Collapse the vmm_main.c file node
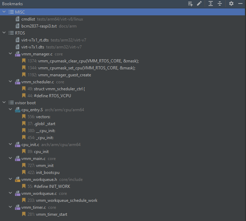The image size is (246, 221). pos(10,159)
